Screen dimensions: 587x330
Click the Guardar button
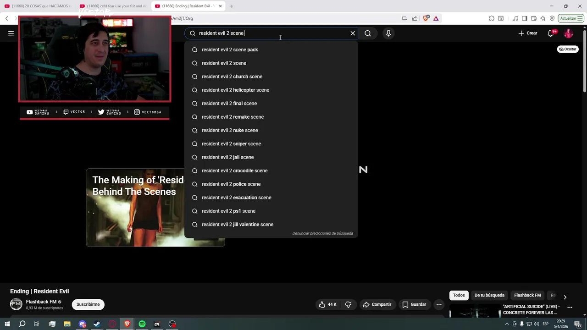414,304
